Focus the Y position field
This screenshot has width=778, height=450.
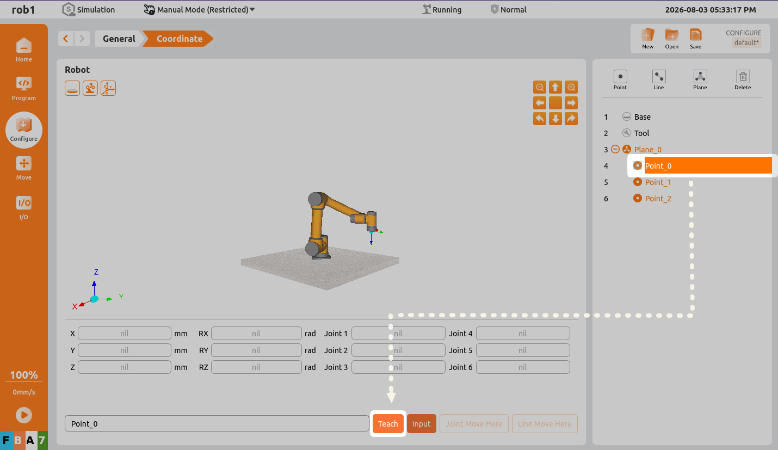(125, 350)
